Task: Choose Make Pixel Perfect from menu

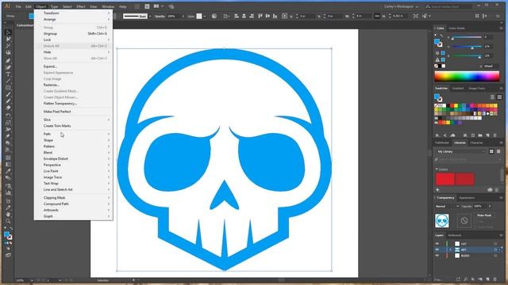Action: [57, 112]
